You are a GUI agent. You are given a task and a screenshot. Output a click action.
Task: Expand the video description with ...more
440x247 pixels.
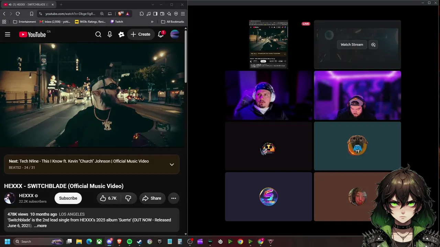pyautogui.click(x=40, y=226)
